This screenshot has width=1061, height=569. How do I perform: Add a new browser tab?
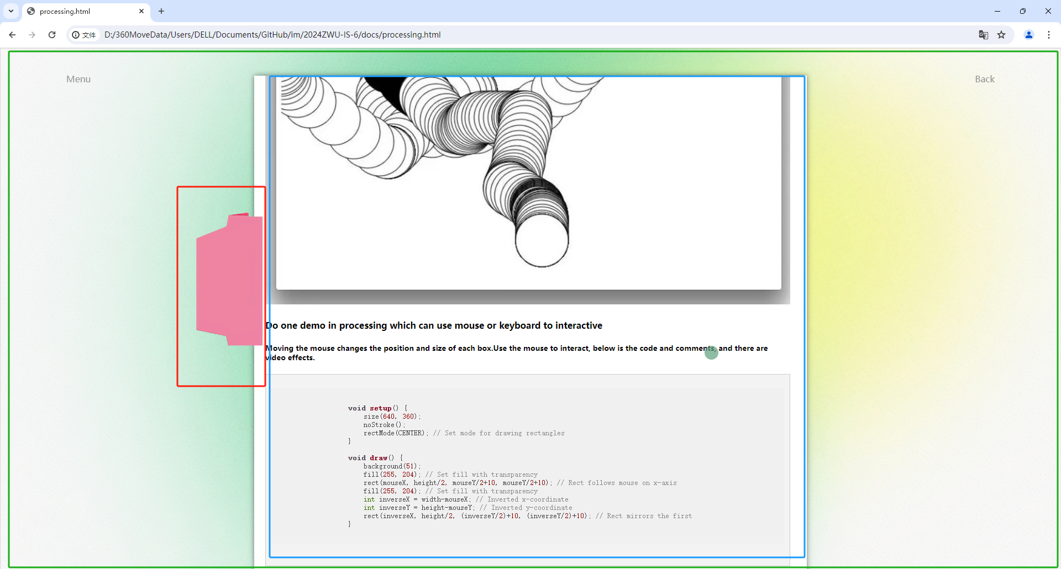pyautogui.click(x=161, y=11)
